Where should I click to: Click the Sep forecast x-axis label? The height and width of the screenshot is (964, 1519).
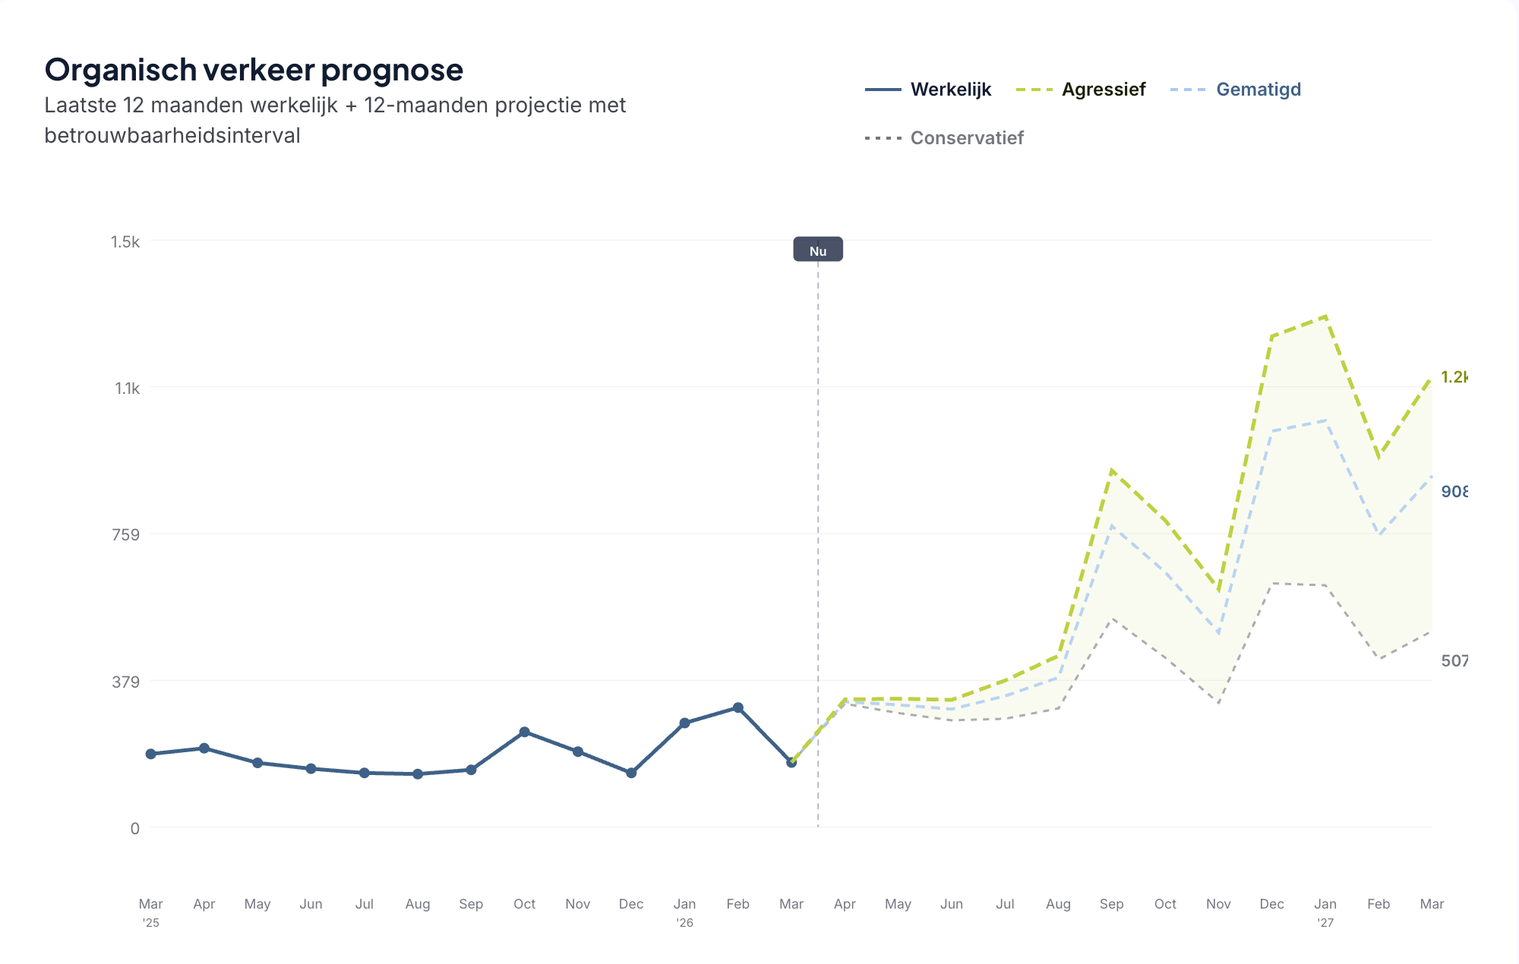pos(1111,904)
